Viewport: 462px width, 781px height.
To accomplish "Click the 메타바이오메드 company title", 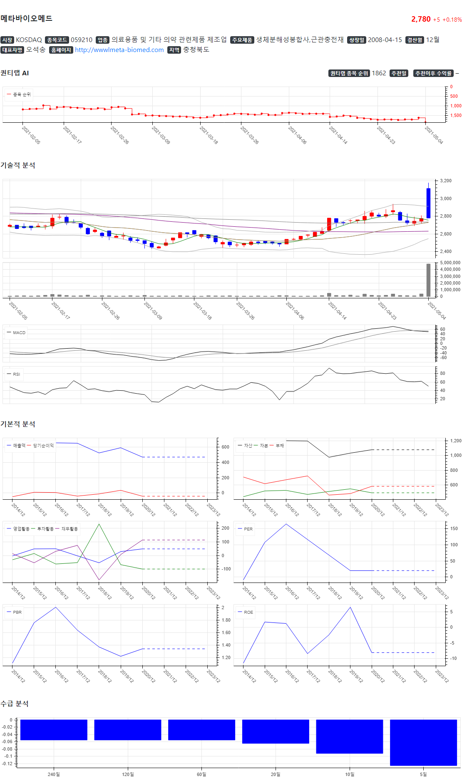I will pyautogui.click(x=26, y=18).
